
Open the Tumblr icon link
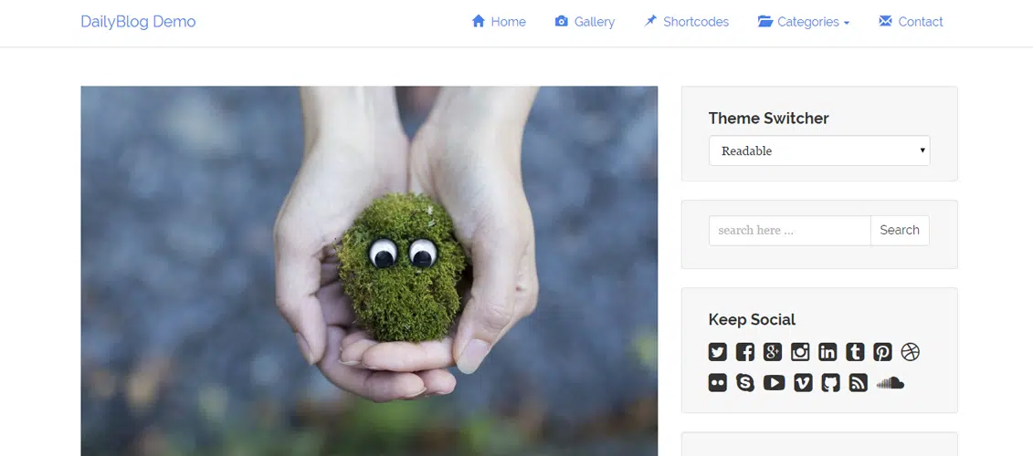[x=855, y=352]
